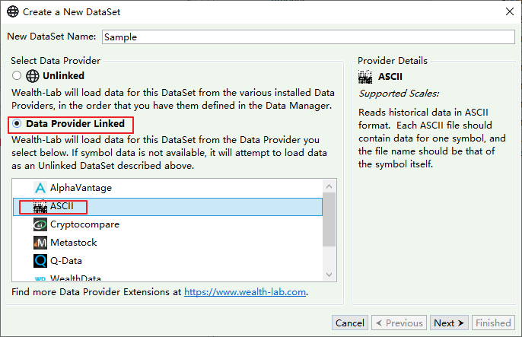Click the AlphaVantage provider icon
The image size is (522, 337).
click(40, 188)
